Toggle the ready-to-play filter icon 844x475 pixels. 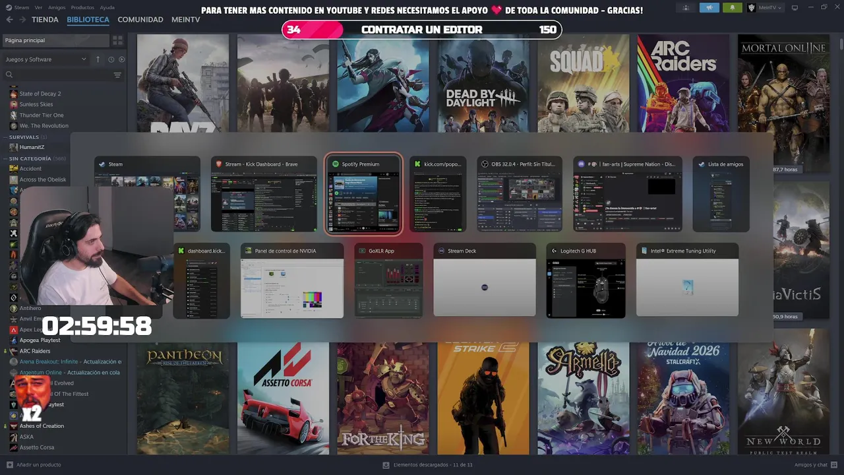coord(121,59)
